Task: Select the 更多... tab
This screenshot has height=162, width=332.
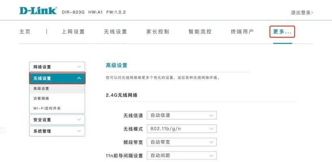Action: 282,32
